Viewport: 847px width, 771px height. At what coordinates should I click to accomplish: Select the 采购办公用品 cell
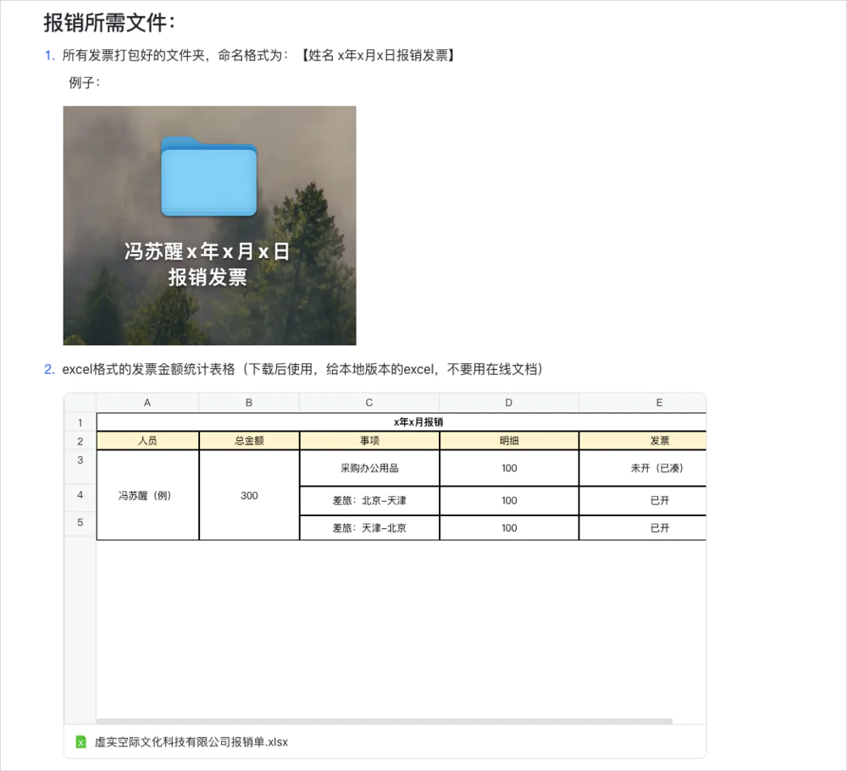click(368, 467)
